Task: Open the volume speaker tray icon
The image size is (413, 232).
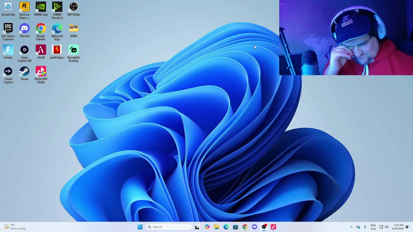Action: 387,227
